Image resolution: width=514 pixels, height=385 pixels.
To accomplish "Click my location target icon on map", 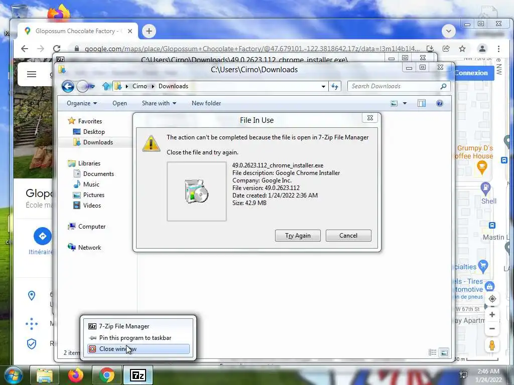I will point(492,299).
